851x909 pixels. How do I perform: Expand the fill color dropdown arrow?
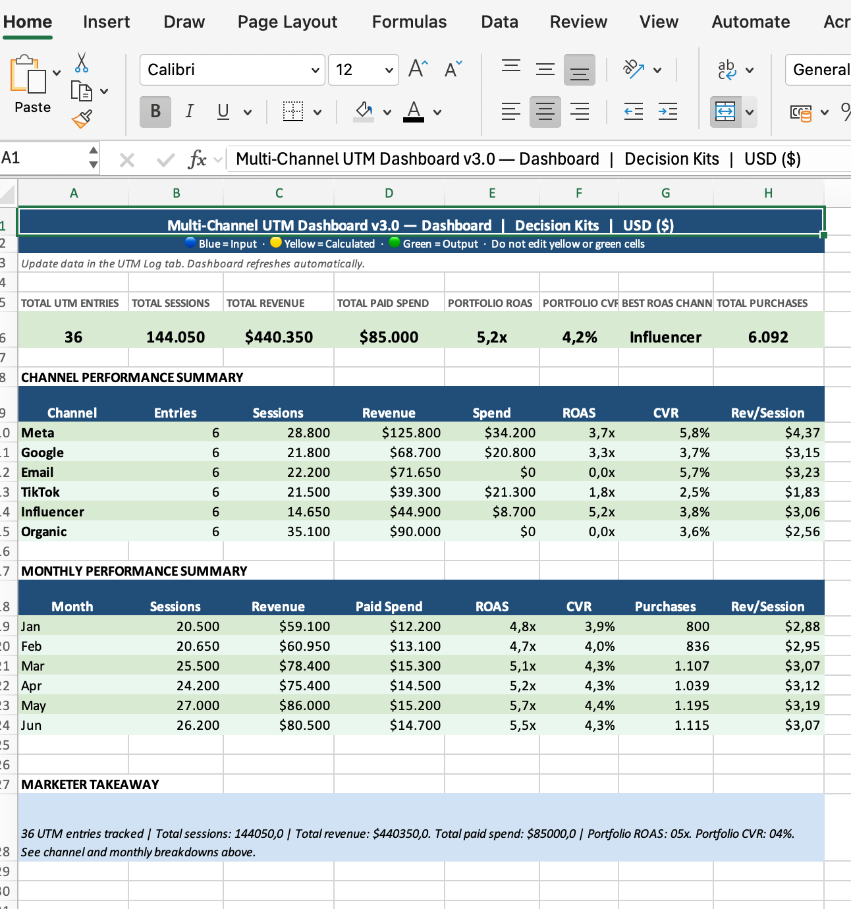pyautogui.click(x=387, y=112)
